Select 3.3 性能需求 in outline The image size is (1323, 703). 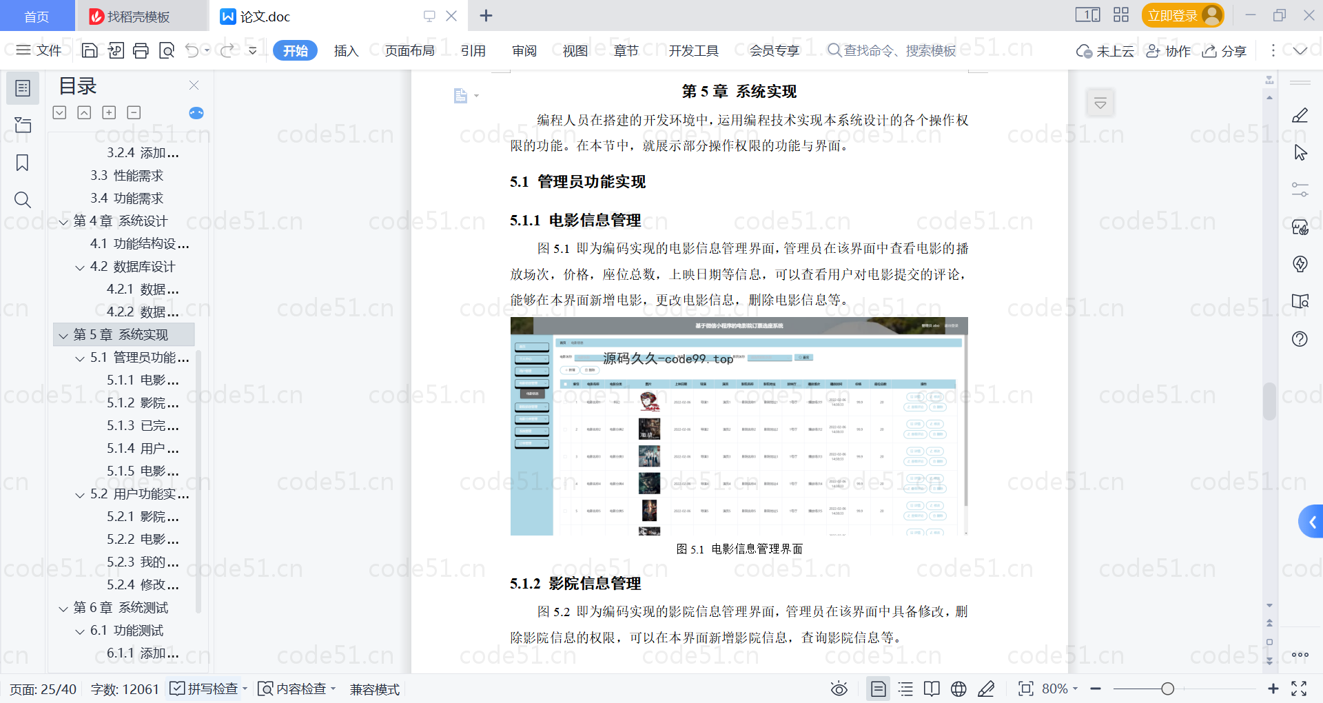[x=127, y=176]
